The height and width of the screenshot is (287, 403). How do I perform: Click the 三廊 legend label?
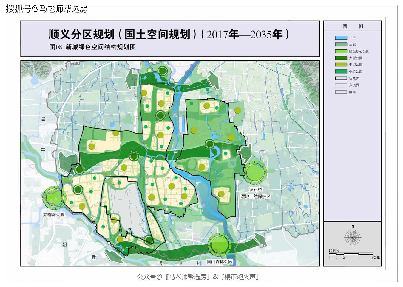click(x=352, y=44)
